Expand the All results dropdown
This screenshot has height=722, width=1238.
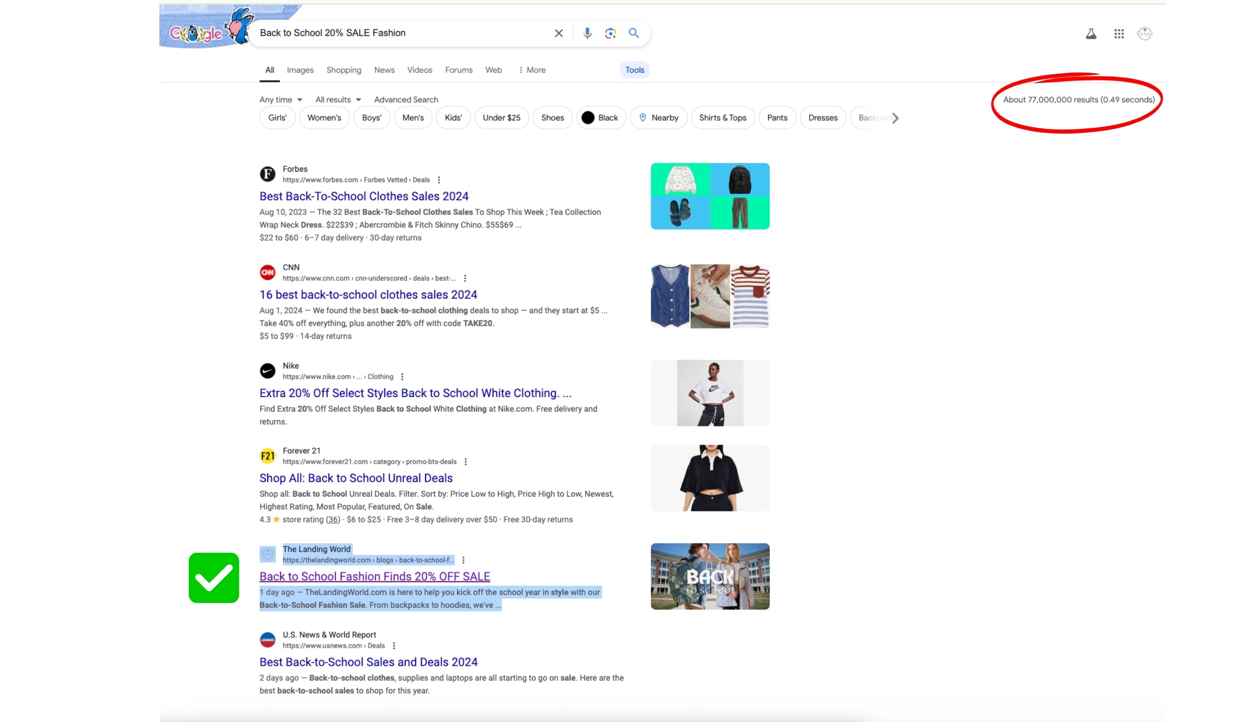click(x=338, y=100)
